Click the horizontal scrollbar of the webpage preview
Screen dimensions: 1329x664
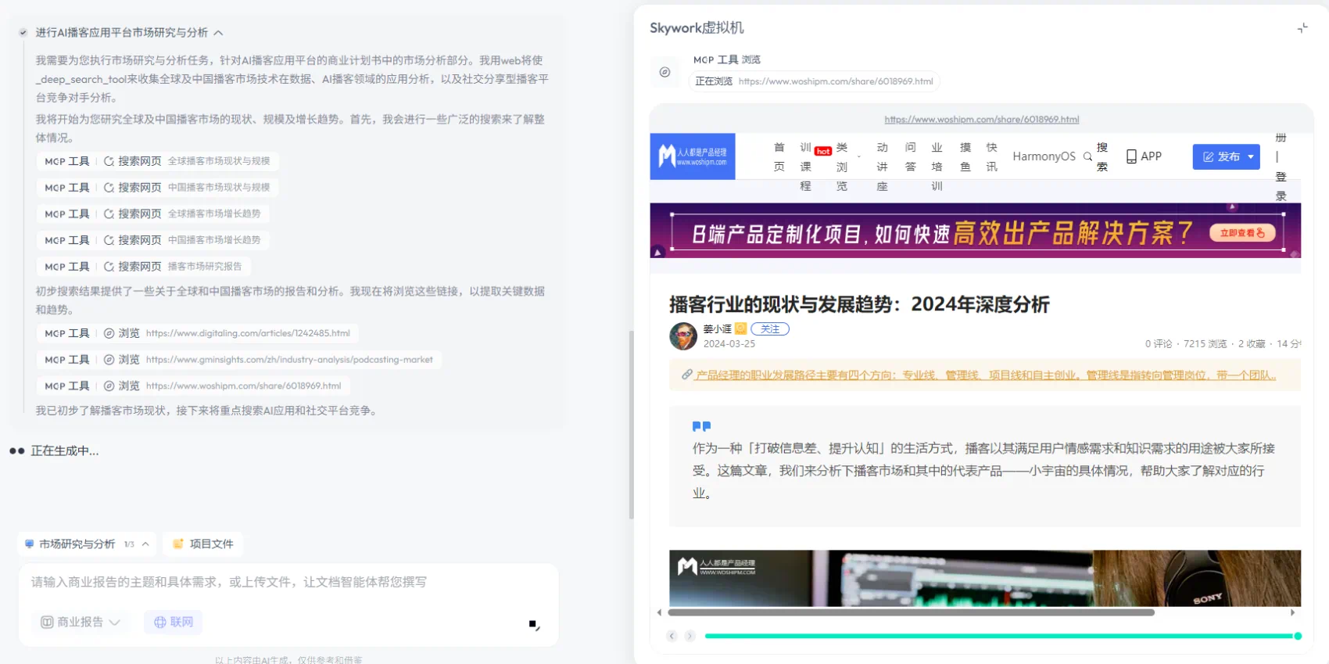pos(911,612)
